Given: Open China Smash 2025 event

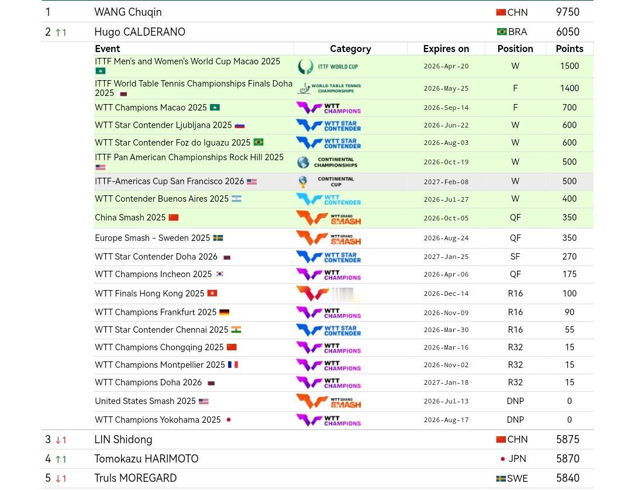Looking at the screenshot, I should coord(130,218).
